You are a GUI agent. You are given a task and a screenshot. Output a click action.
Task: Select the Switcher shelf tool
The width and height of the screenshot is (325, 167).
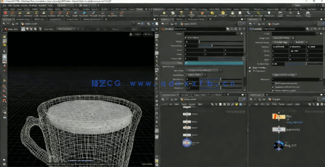(298, 14)
